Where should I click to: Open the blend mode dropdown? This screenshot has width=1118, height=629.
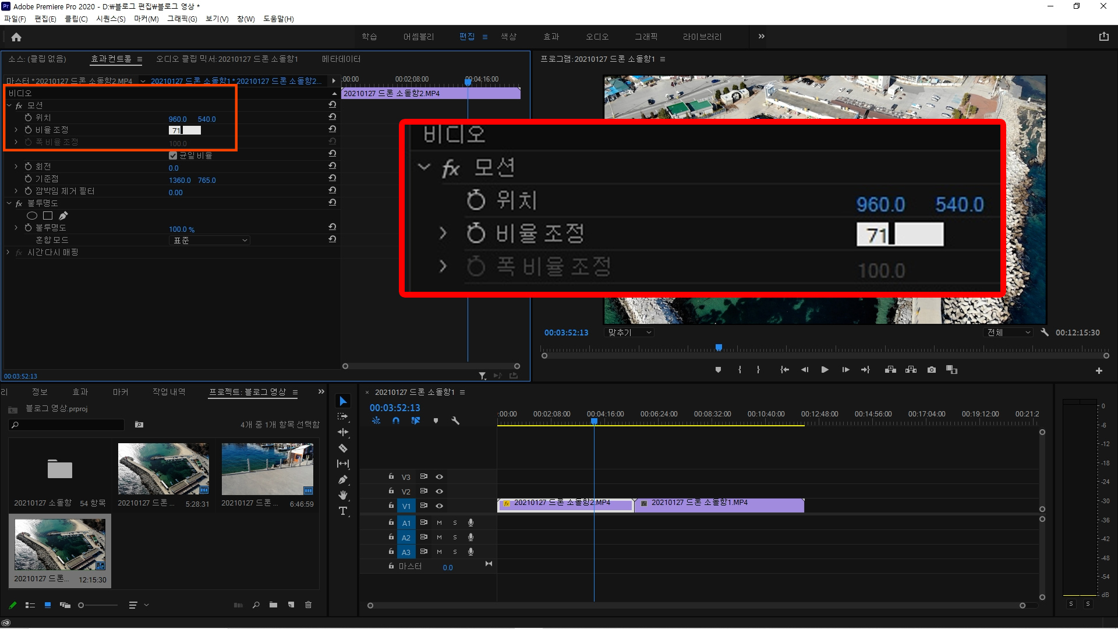coord(210,240)
